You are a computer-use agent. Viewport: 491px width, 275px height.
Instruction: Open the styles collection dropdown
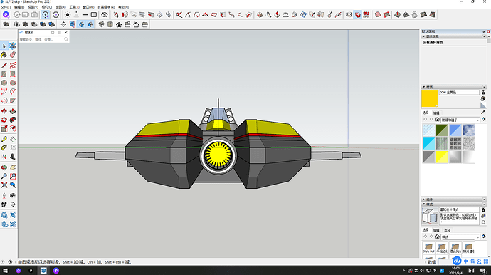pos(460,237)
